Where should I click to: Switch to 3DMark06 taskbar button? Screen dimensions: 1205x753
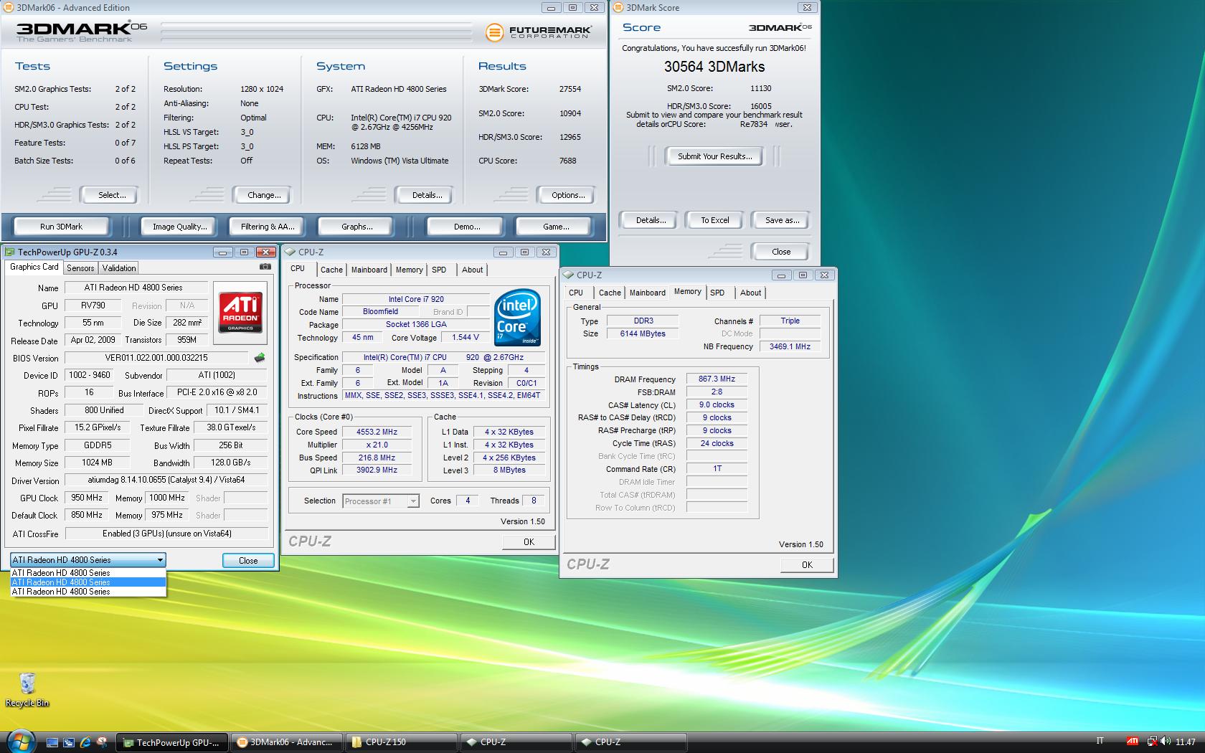click(286, 742)
